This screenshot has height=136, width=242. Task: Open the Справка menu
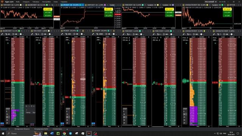(x=64, y=2)
